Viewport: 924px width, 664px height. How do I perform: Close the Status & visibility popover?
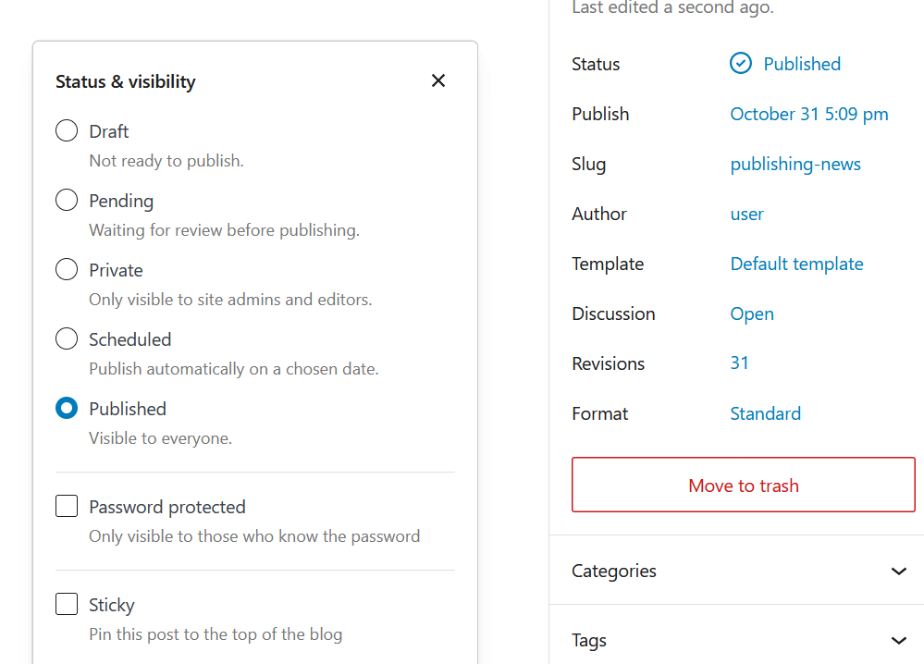point(438,81)
